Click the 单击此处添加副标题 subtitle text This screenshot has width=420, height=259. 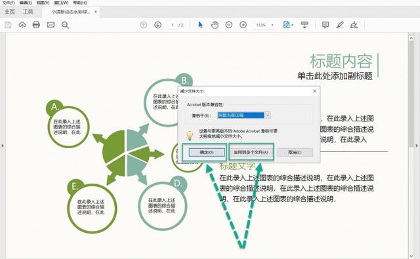click(335, 76)
